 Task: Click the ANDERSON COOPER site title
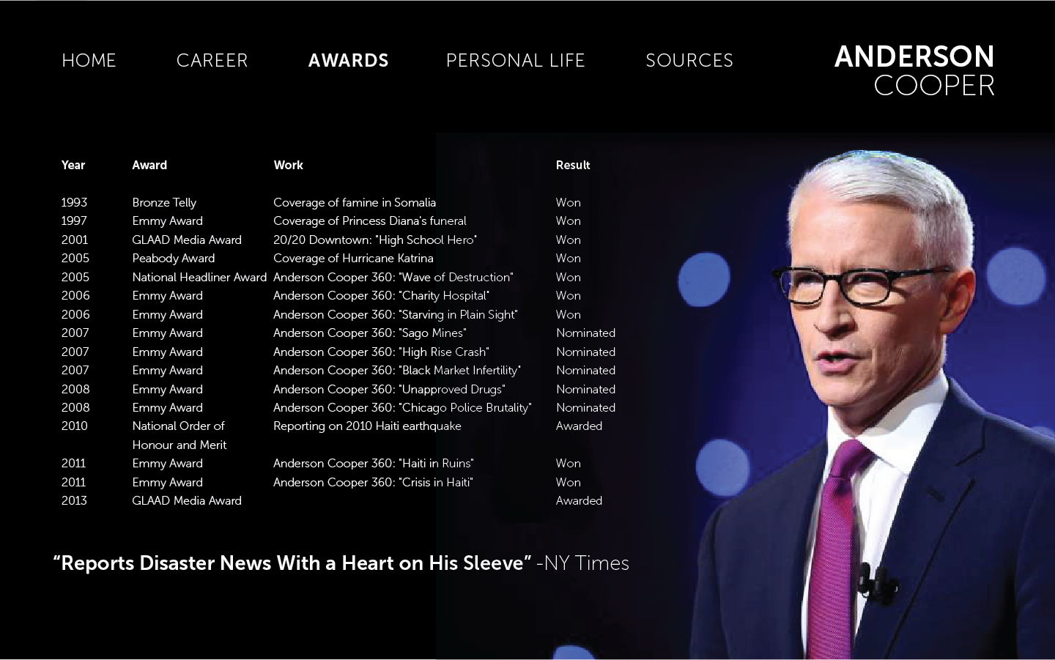(914, 70)
